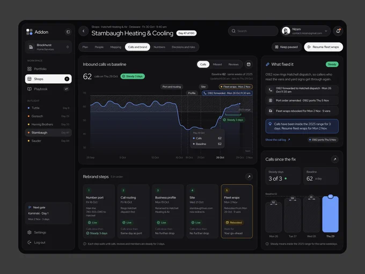Open the Fleet wraps rebooked for Mon 2 Nov item
Image resolution: width=365 pixels, height=274 pixels.
coord(302,111)
